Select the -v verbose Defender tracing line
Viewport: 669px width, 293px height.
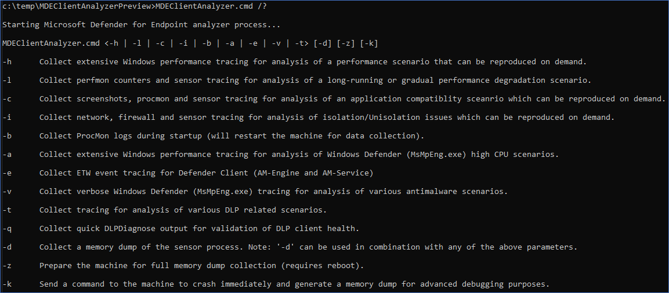[255, 191]
